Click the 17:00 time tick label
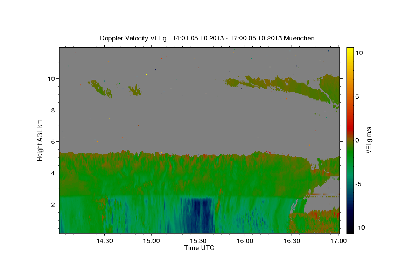 click(x=339, y=241)
